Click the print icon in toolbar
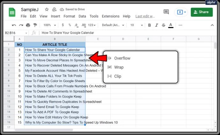Viewport: 220px width, 135px height. pos(28,25)
